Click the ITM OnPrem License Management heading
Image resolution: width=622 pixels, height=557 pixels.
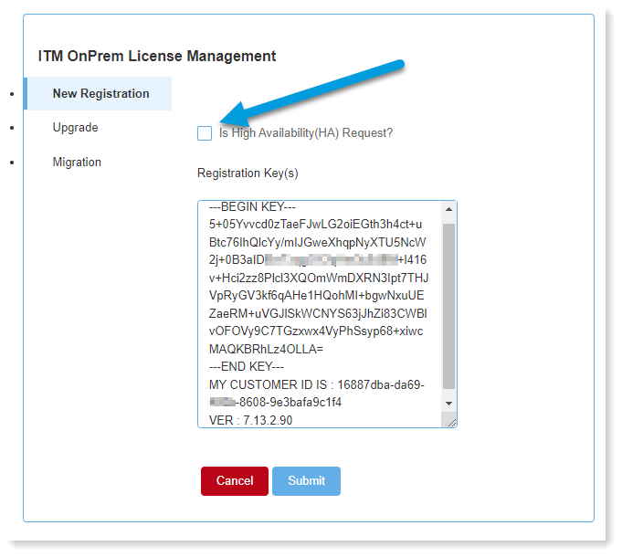click(157, 57)
